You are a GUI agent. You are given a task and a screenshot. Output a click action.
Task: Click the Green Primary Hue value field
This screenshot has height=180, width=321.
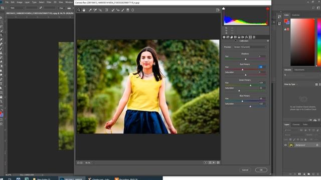coord(262,82)
